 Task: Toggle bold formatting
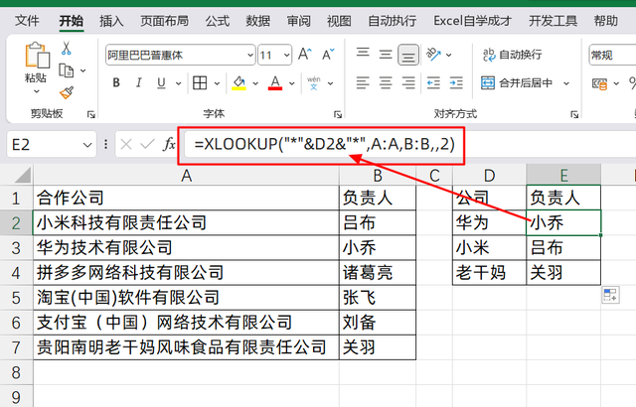(x=116, y=83)
